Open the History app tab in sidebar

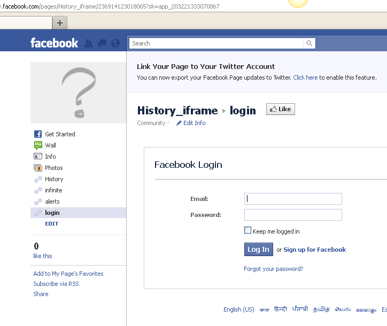click(x=54, y=179)
